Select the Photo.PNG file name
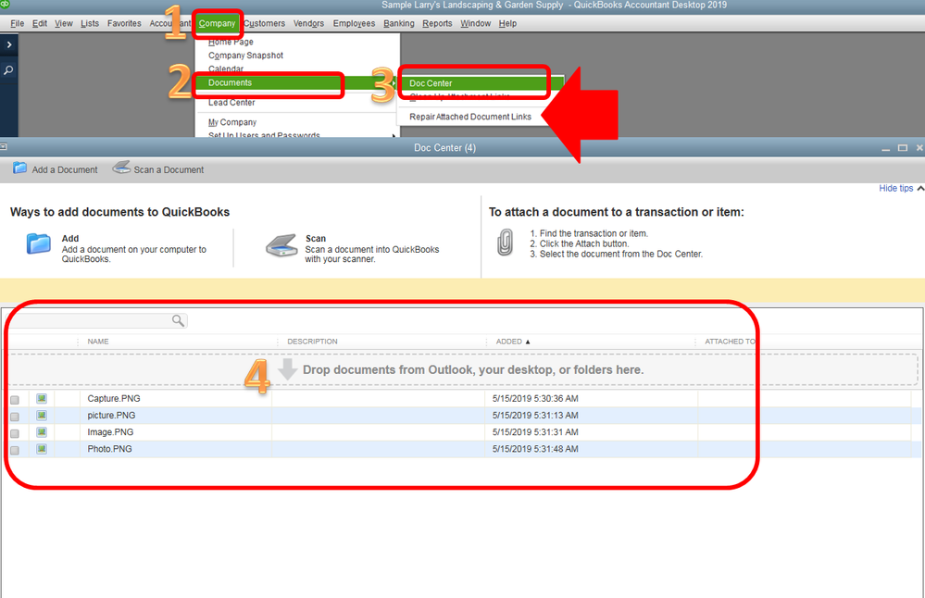 (110, 449)
